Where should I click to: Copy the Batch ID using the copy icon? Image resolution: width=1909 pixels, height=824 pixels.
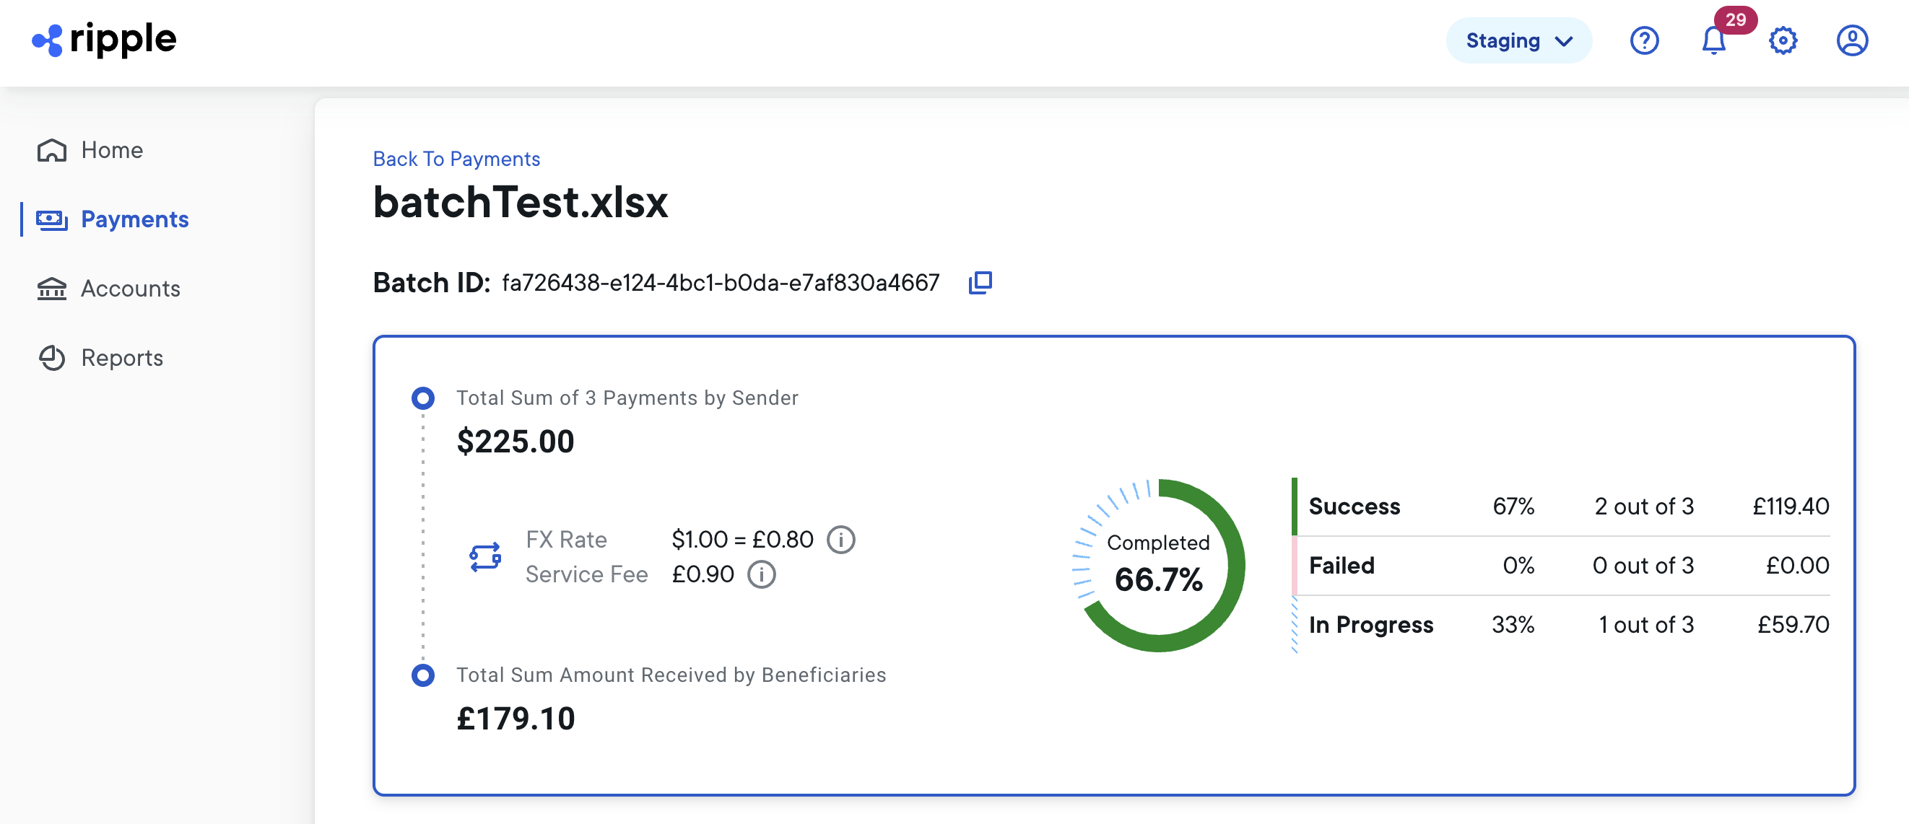pos(980,282)
